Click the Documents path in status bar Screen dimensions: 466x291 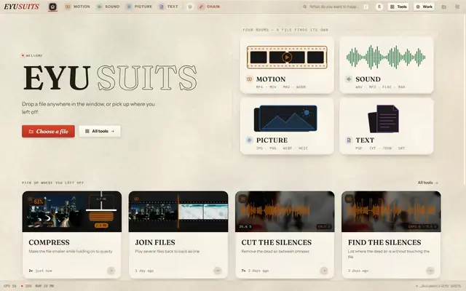(439, 286)
